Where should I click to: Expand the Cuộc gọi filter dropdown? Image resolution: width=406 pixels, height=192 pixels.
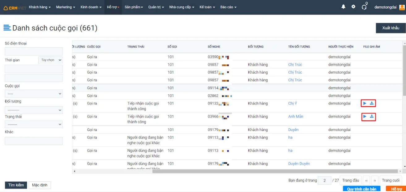(34, 94)
